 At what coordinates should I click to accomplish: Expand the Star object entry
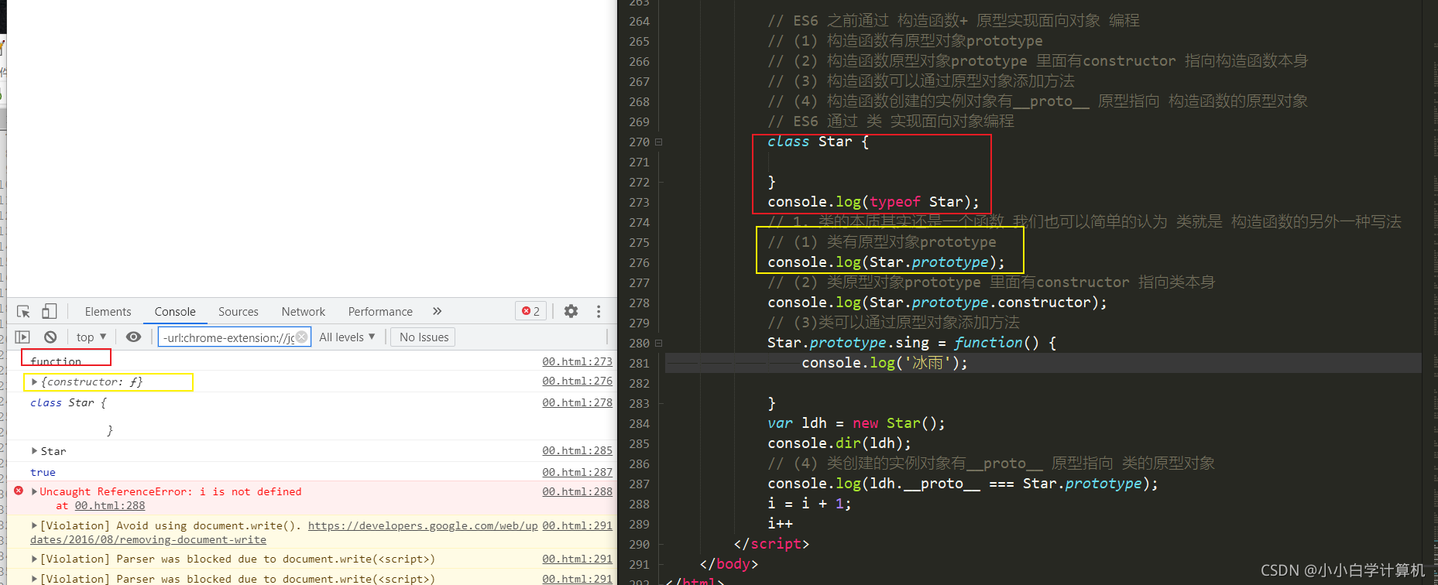pos(34,450)
